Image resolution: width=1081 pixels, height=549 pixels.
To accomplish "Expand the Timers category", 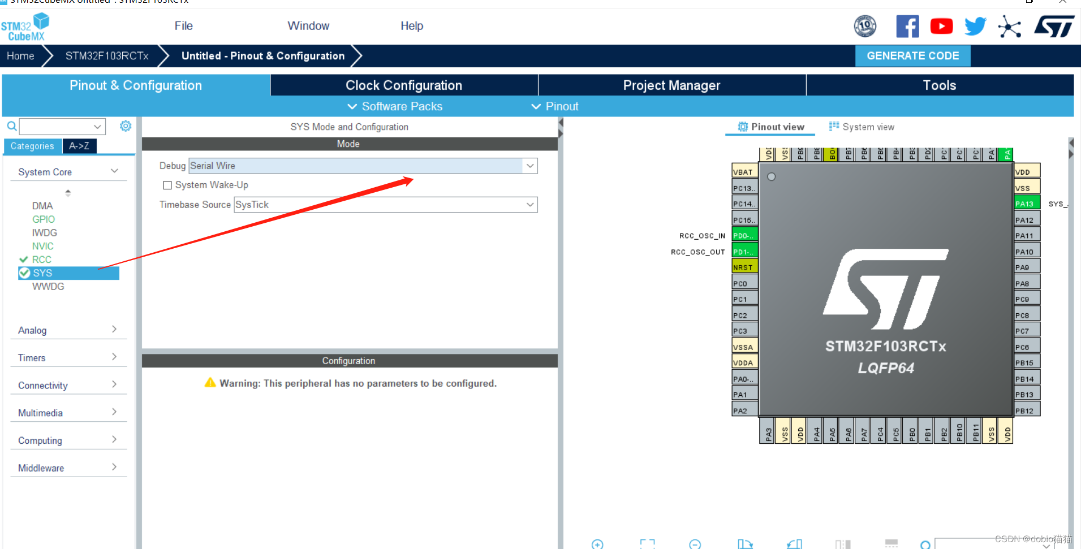I will [x=114, y=357].
